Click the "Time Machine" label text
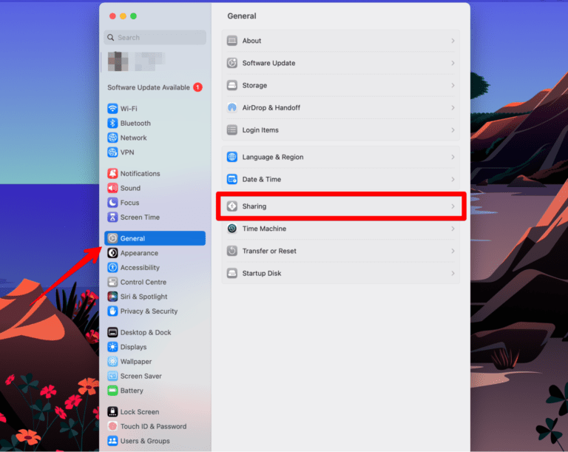 pos(264,229)
